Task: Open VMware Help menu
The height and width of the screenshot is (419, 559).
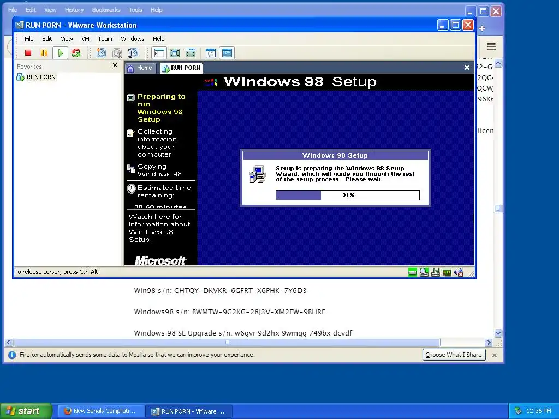Action: point(159,39)
